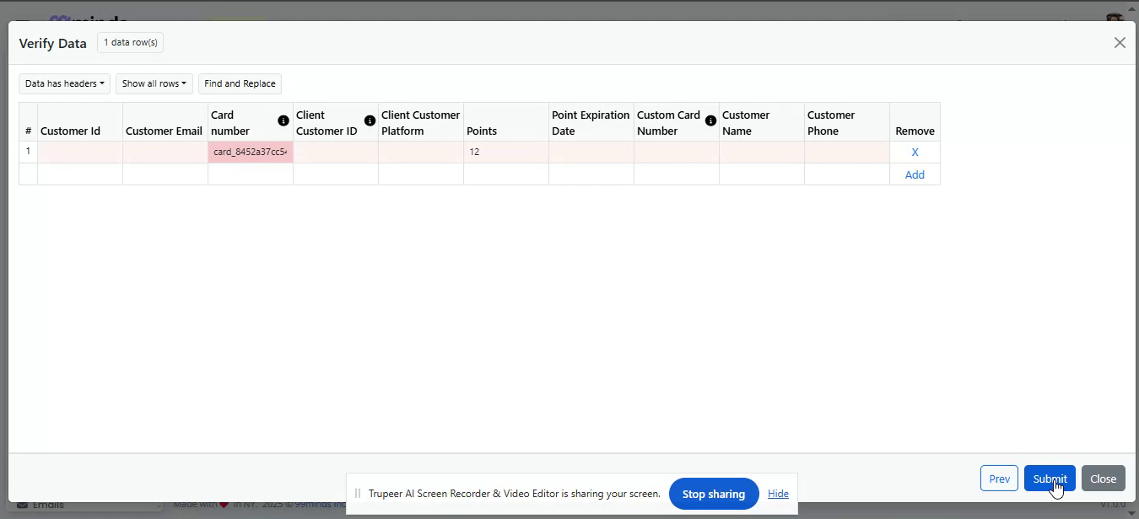The height and width of the screenshot is (519, 1139).
Task: Open the Show all rows dropdown
Action: coord(154,83)
